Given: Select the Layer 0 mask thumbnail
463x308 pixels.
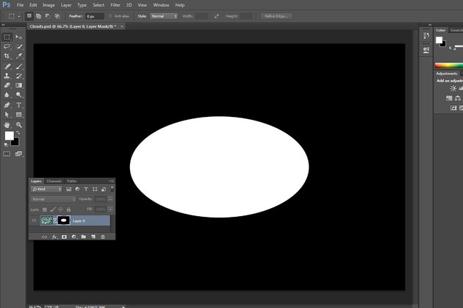Looking at the screenshot, I should (63, 221).
